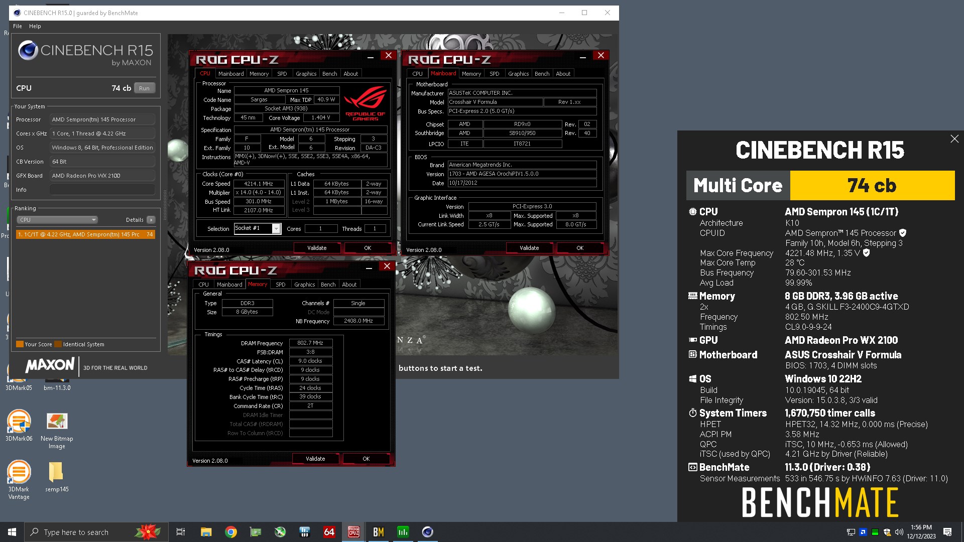Close the CPU-Z memory window

coord(387,266)
